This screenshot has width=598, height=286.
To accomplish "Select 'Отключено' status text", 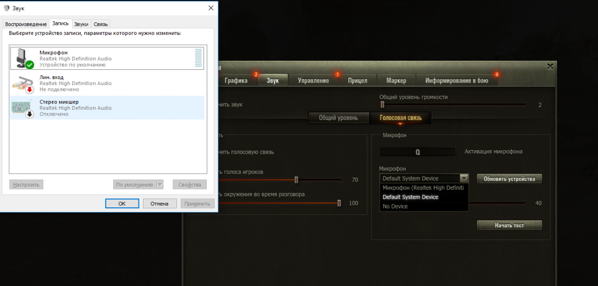I will tap(54, 114).
